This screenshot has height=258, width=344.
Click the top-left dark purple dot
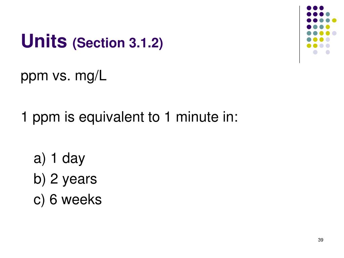309,8
